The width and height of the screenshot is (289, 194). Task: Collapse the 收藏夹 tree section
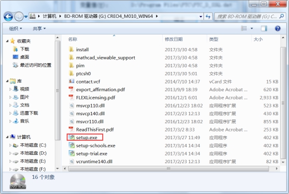click(7, 41)
